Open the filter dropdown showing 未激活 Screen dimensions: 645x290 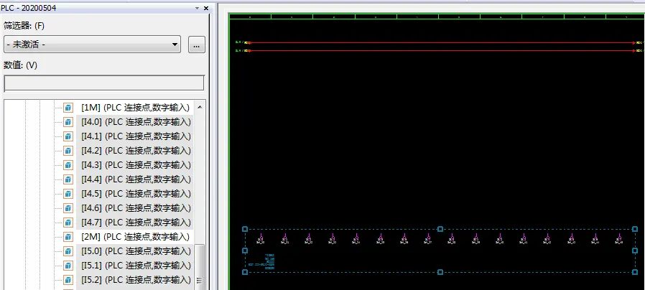point(92,45)
